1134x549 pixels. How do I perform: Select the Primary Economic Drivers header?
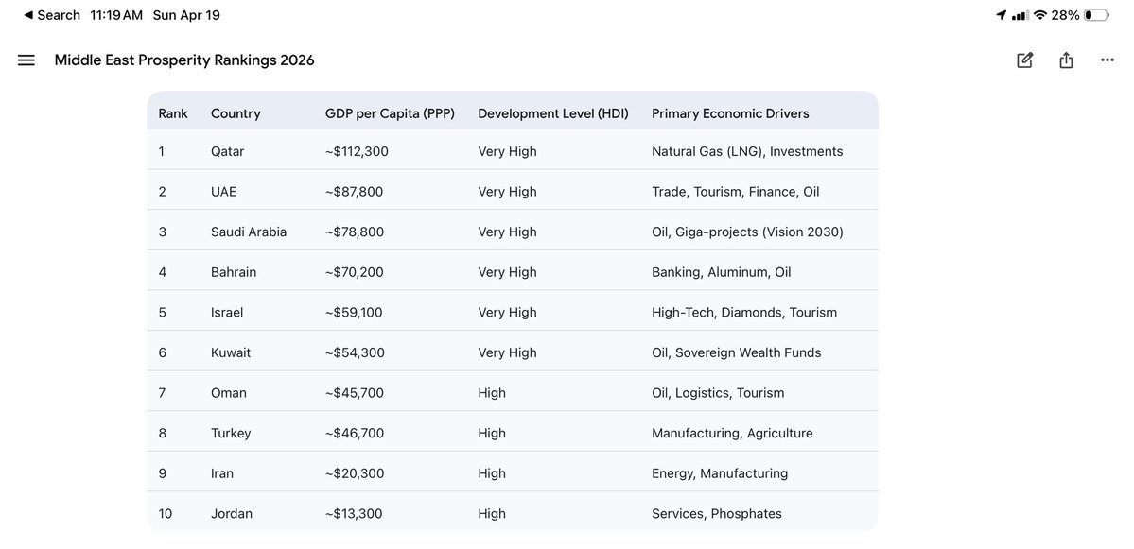[730, 113]
